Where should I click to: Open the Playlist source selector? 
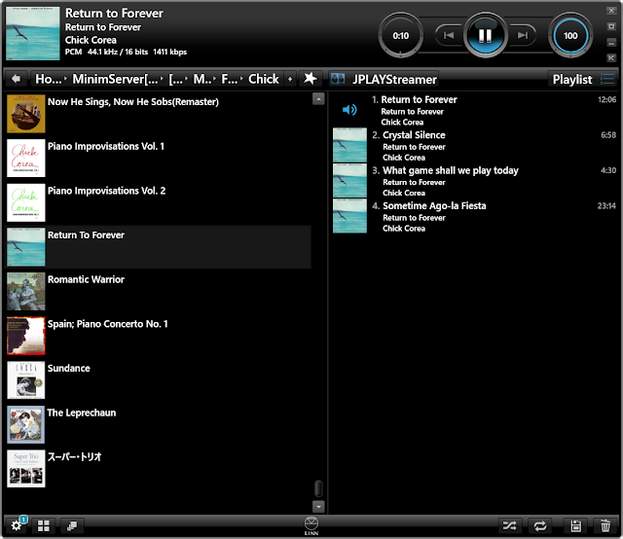click(x=572, y=79)
